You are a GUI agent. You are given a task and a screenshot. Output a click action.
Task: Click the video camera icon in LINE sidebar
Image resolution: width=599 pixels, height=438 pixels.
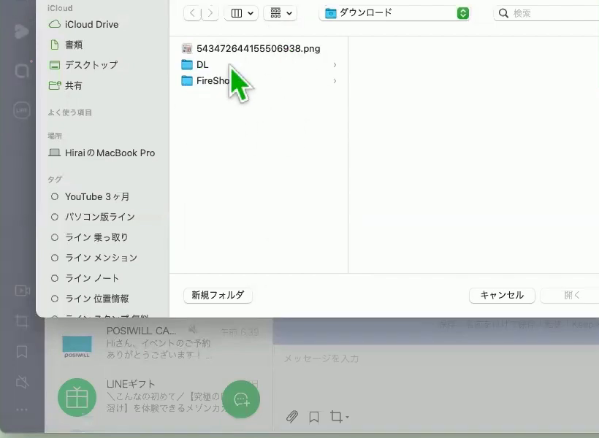click(22, 291)
